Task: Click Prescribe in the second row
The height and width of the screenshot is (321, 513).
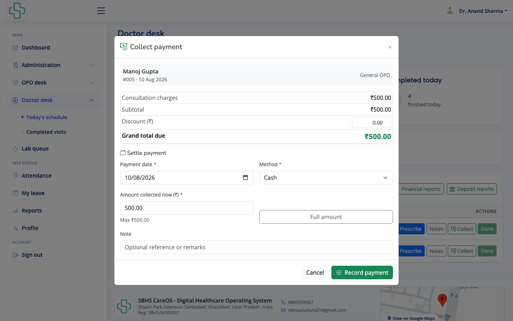Action: [x=411, y=251]
